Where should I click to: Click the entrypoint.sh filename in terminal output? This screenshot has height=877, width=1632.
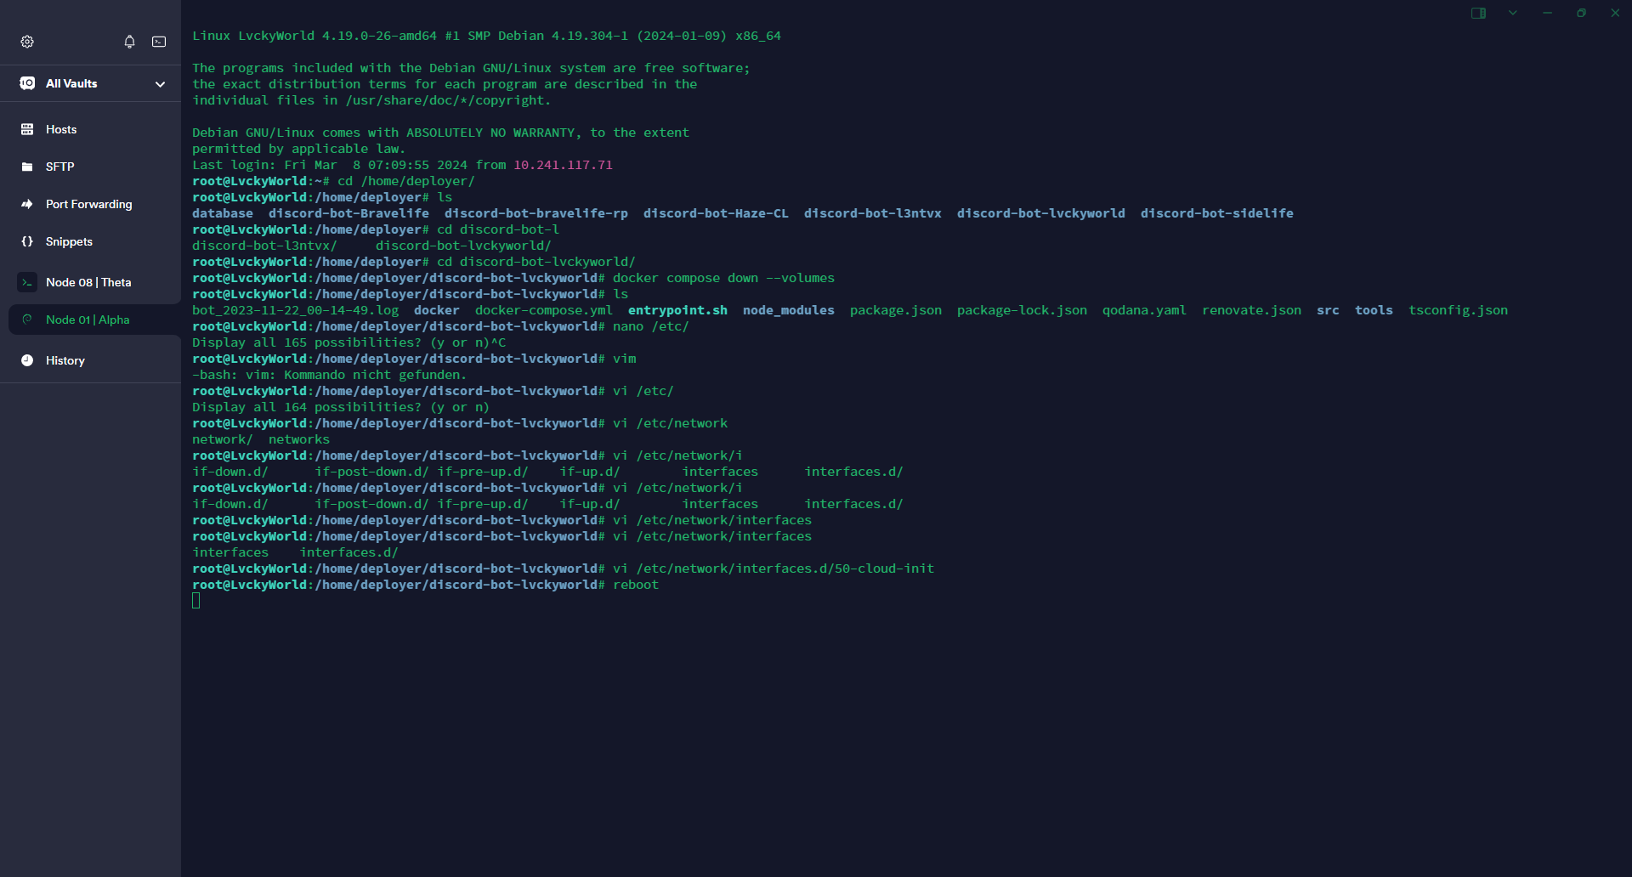(677, 310)
